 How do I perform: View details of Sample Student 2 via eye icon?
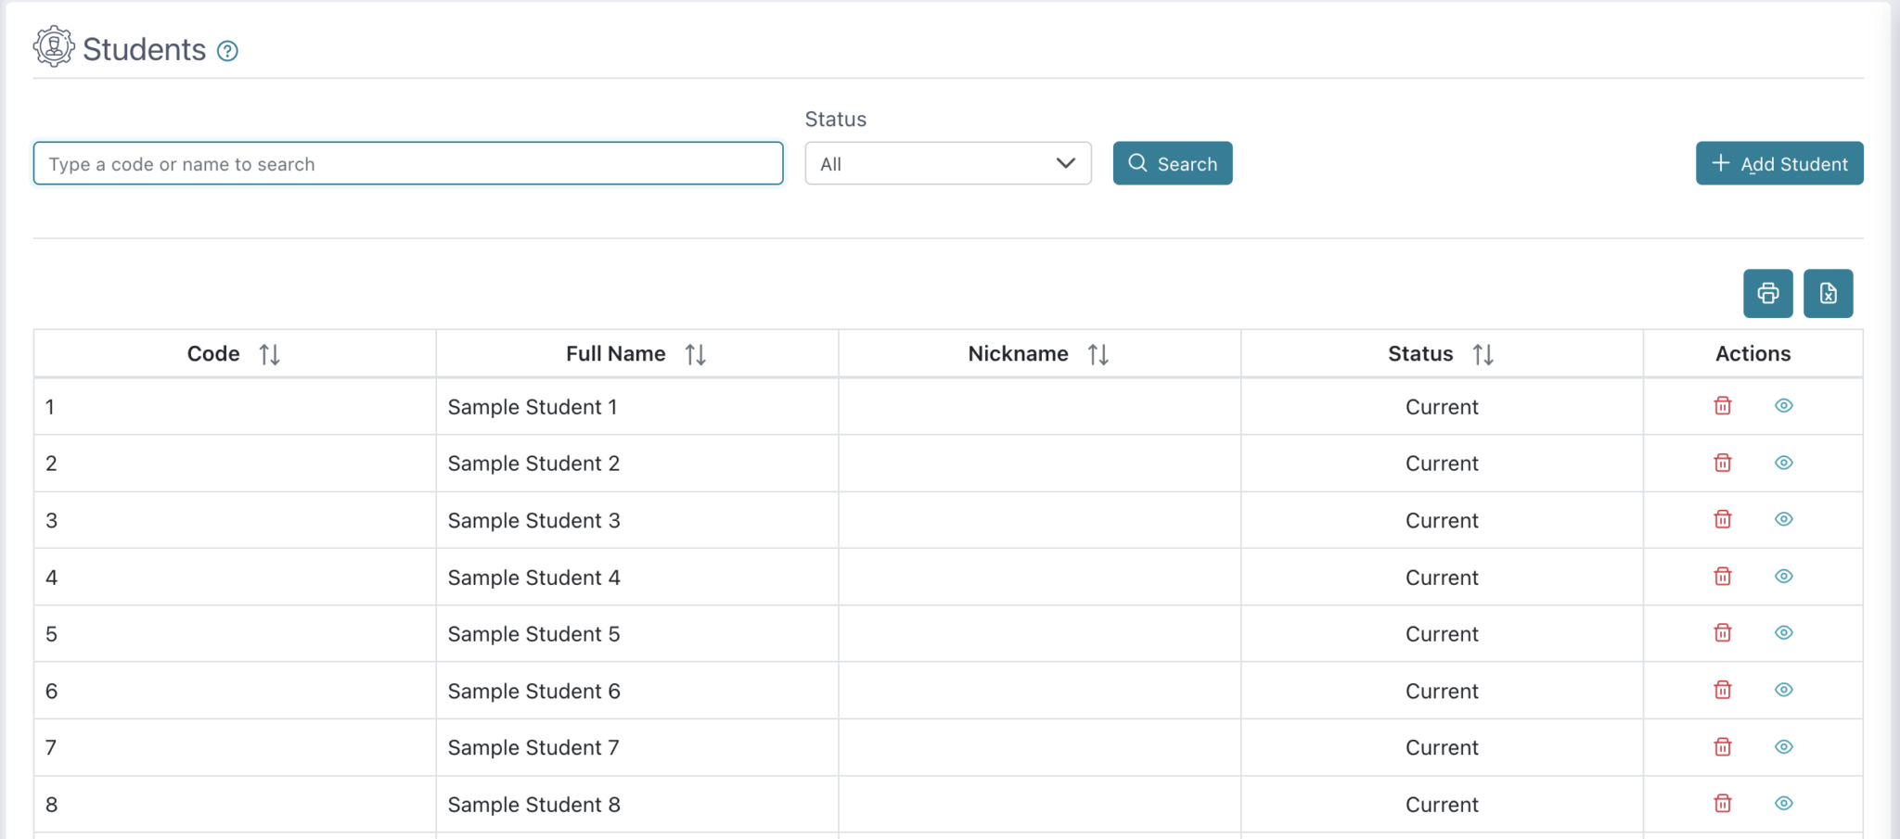pos(1784,463)
